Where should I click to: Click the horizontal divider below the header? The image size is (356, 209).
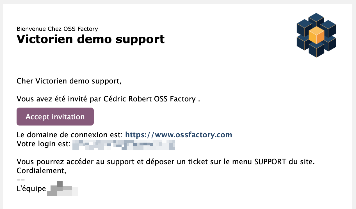click(x=178, y=67)
